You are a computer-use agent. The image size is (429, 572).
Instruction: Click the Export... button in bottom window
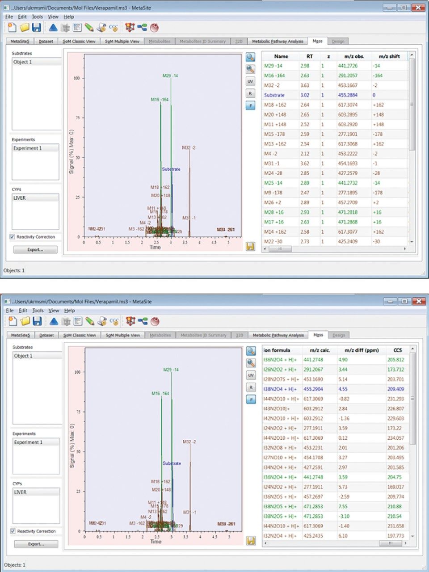pyautogui.click(x=36, y=544)
